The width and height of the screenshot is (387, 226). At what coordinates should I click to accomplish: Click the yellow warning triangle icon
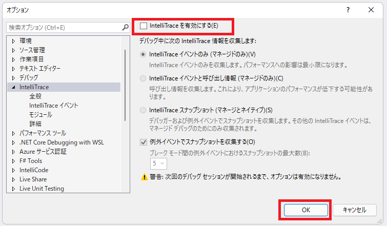pyautogui.click(x=144, y=177)
